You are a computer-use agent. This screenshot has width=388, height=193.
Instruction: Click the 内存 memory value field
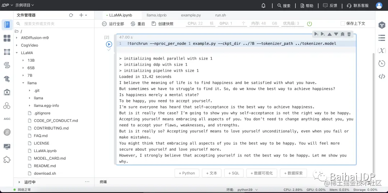pyautogui.click(x=264, y=23)
